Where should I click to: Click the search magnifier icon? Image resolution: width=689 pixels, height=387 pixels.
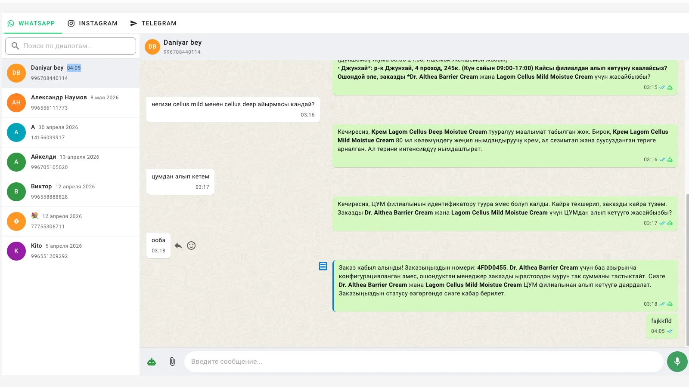coord(15,46)
